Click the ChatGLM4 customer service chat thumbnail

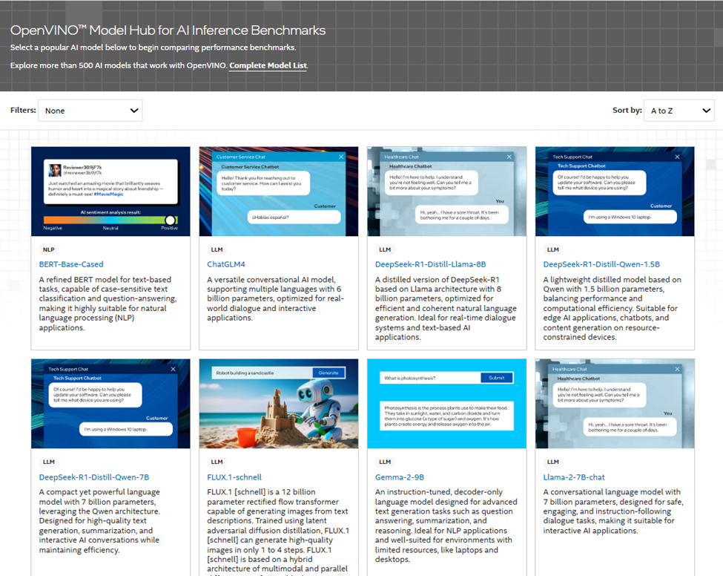click(x=279, y=192)
